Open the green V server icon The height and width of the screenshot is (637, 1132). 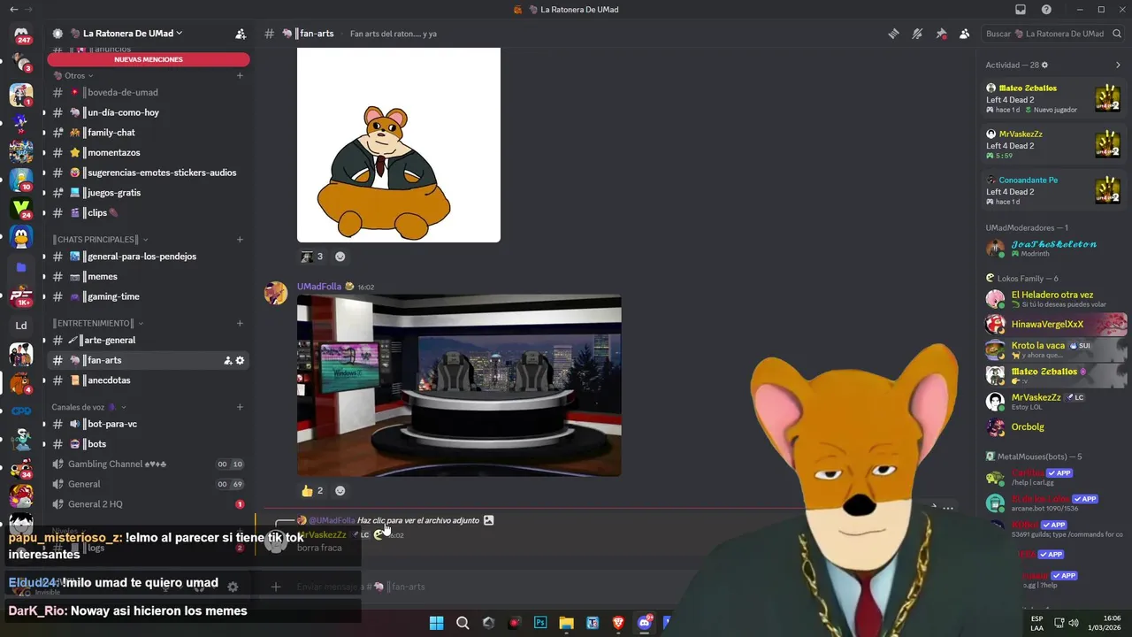point(21,209)
